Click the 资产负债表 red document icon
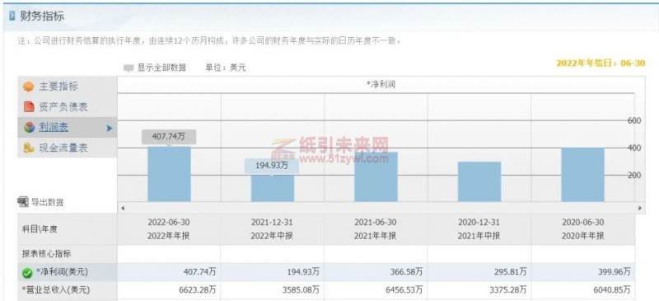Image resolution: width=659 pixels, height=301 pixels. coord(29,107)
